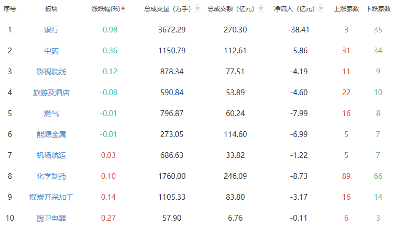This screenshot has height=228, width=395.
Task: Sort by 上涨家数 column header
Action: click(346, 9)
